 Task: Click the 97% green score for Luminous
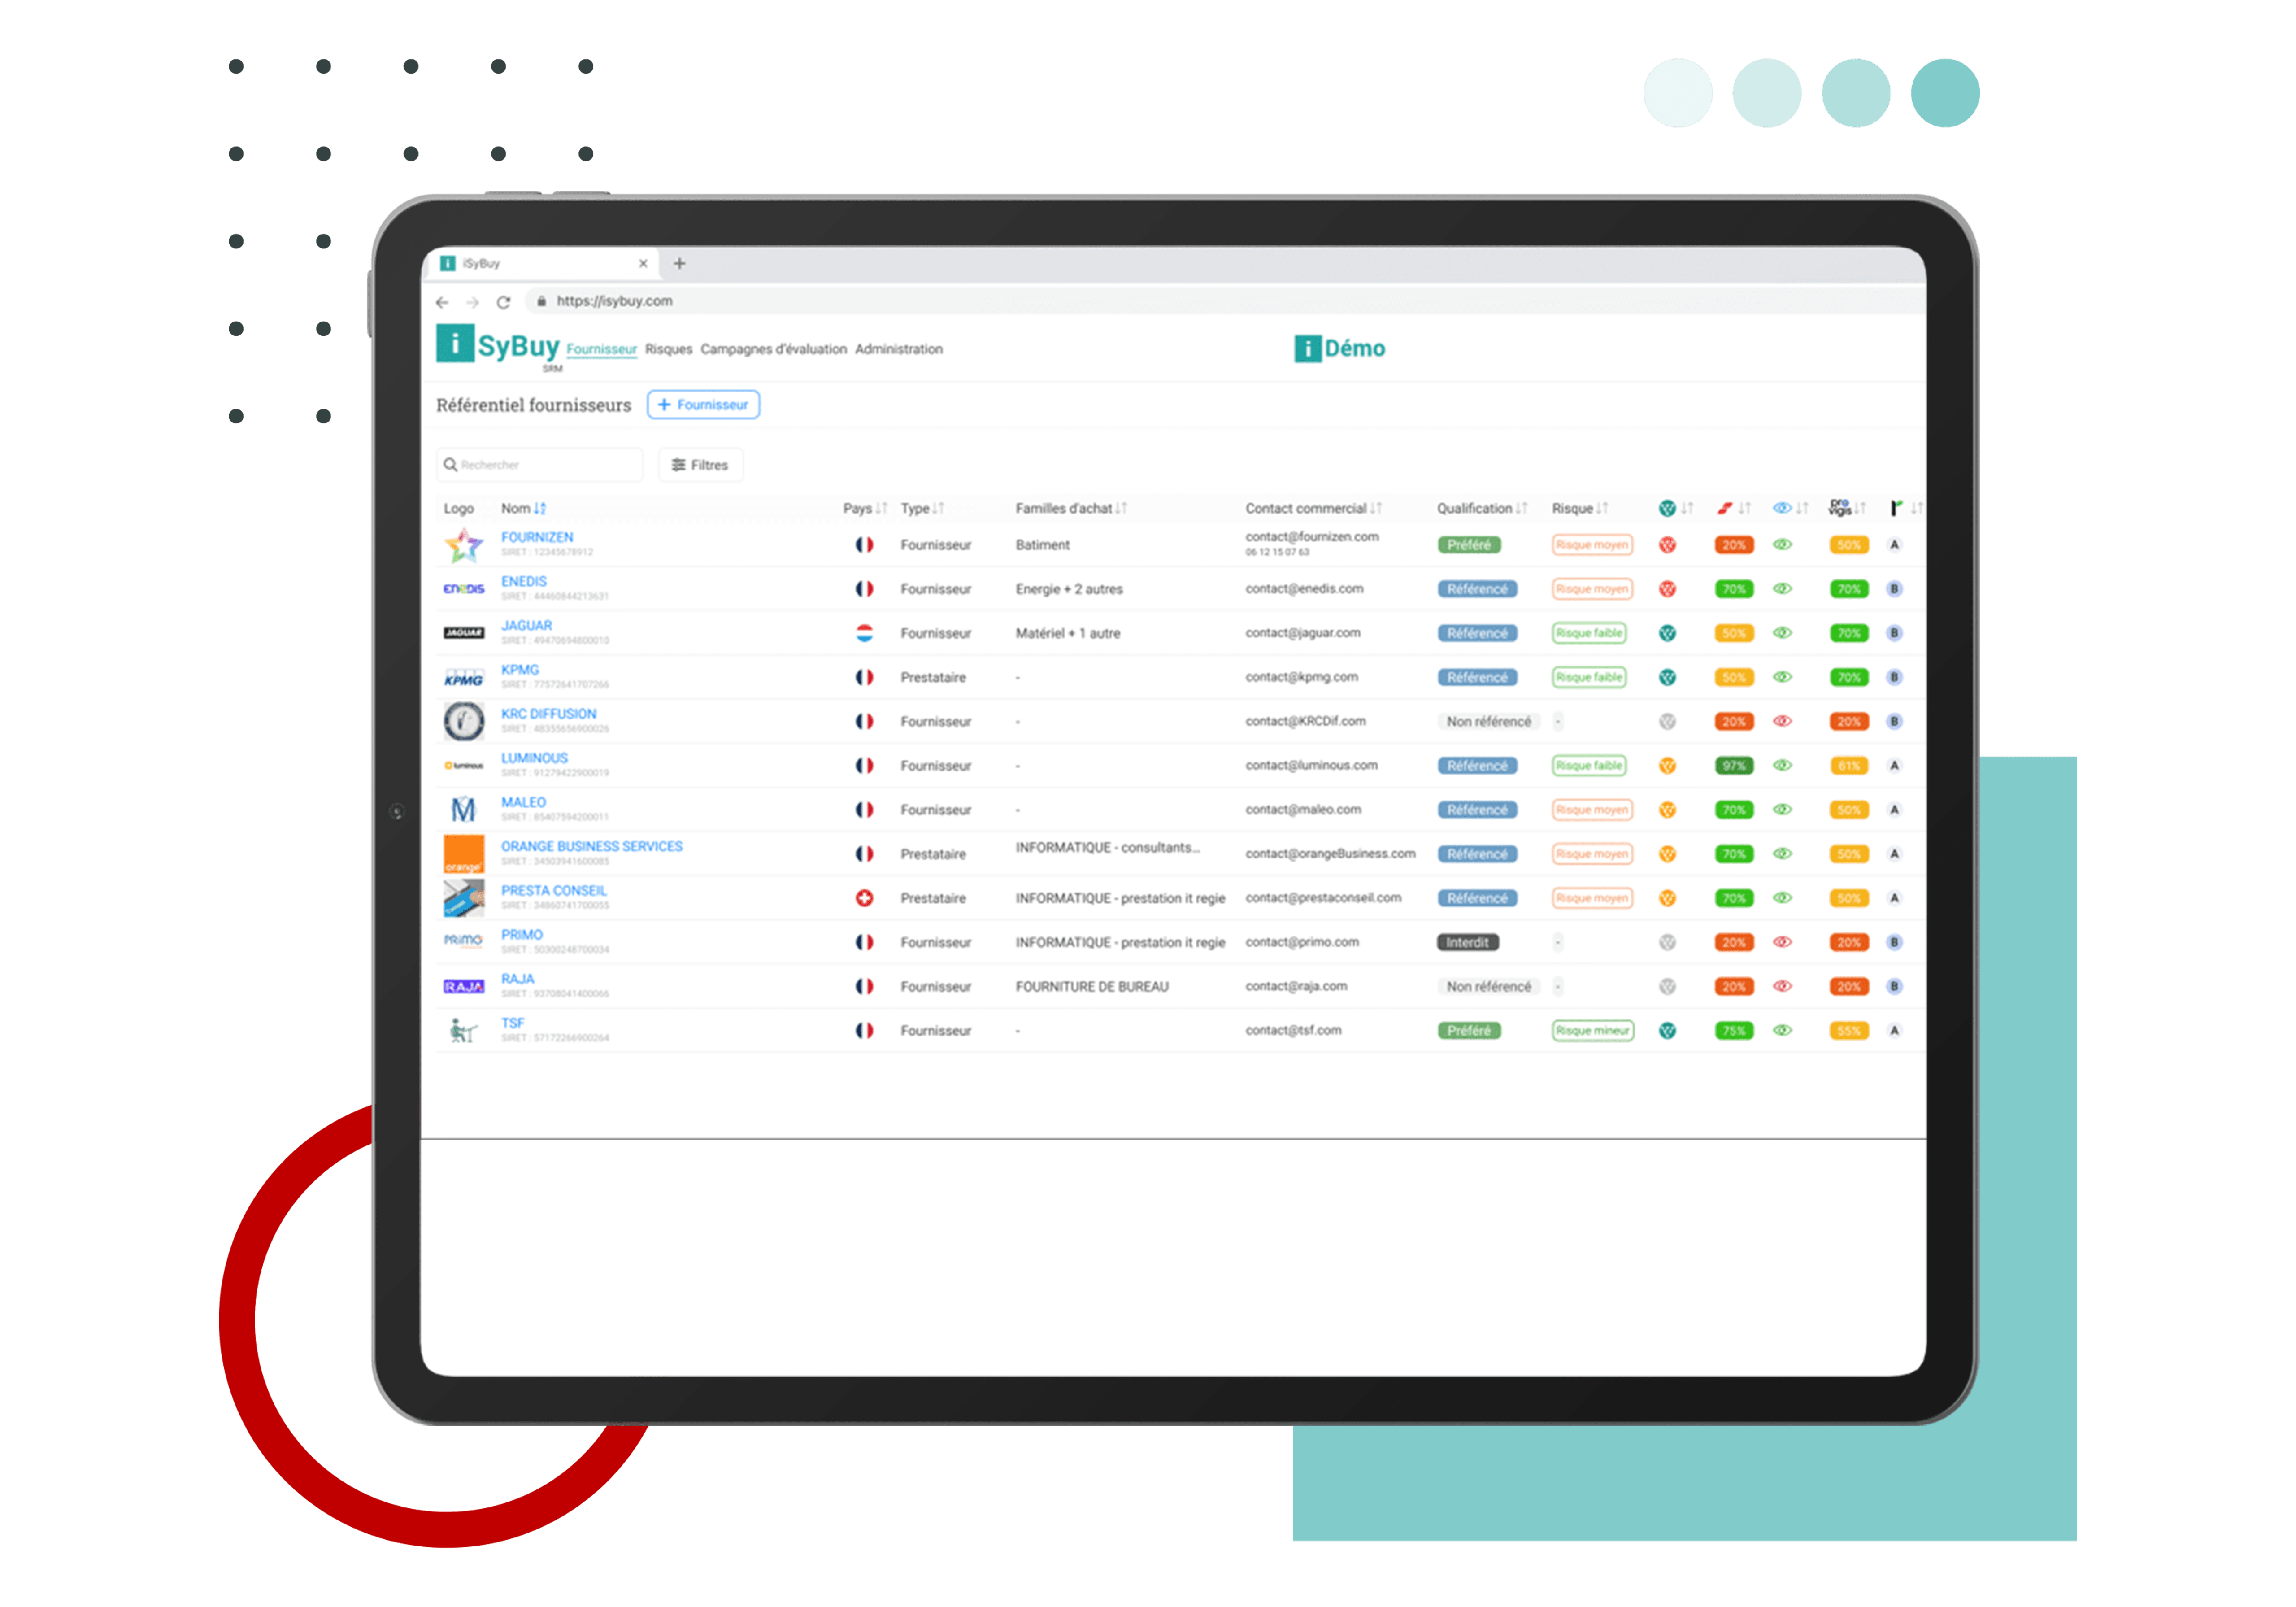(1734, 766)
